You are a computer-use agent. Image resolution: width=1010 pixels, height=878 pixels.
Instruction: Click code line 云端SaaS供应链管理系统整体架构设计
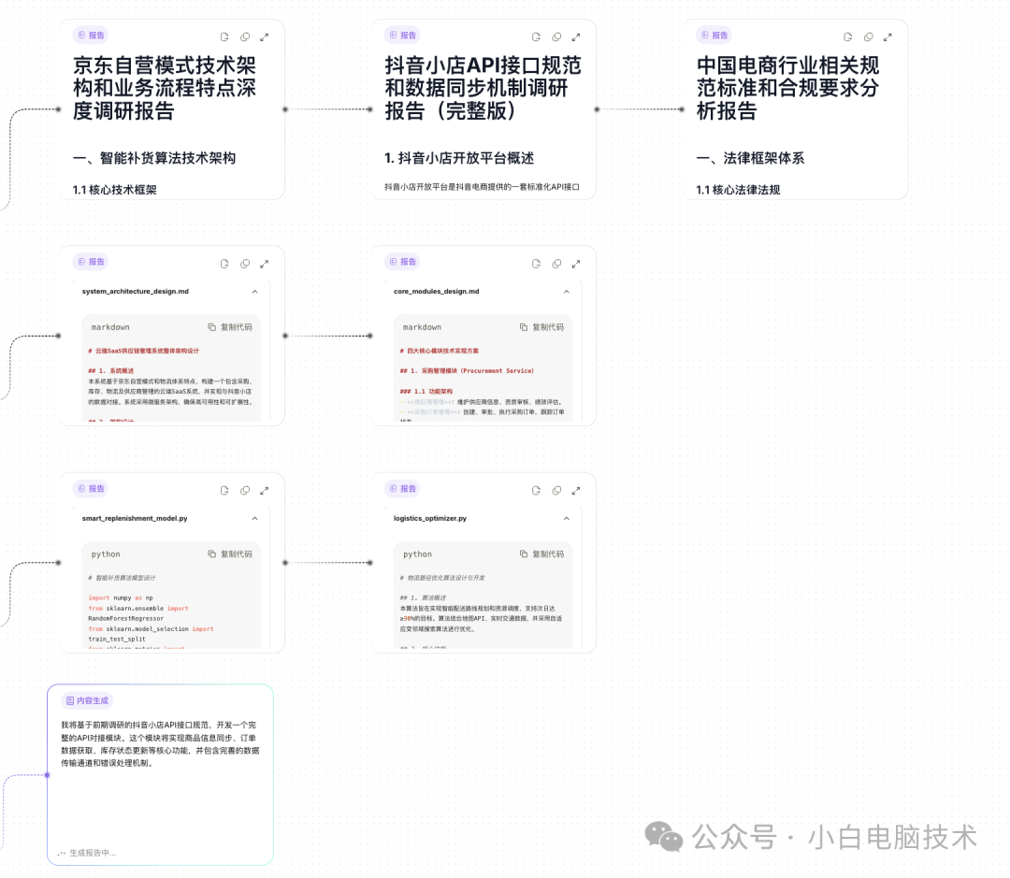pos(144,351)
